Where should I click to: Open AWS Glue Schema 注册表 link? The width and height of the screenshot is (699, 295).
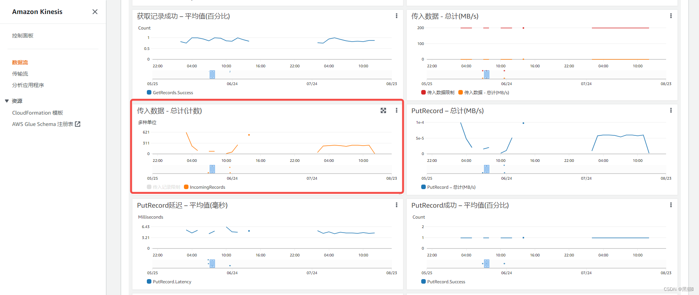click(43, 124)
